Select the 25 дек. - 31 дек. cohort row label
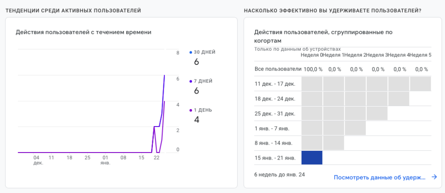Screen dimensions: 445x193 pyautogui.click(x=275, y=113)
